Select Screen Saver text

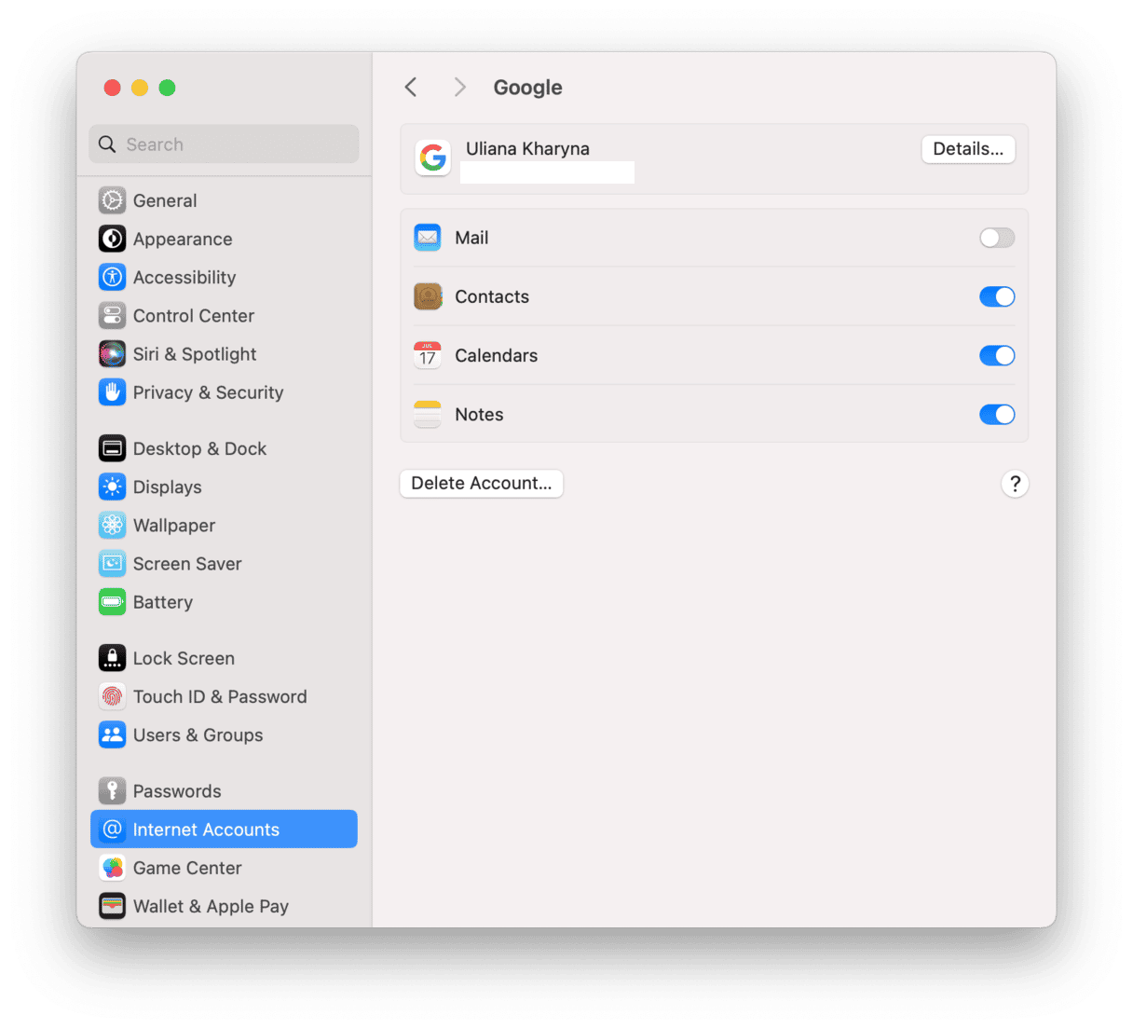point(187,563)
